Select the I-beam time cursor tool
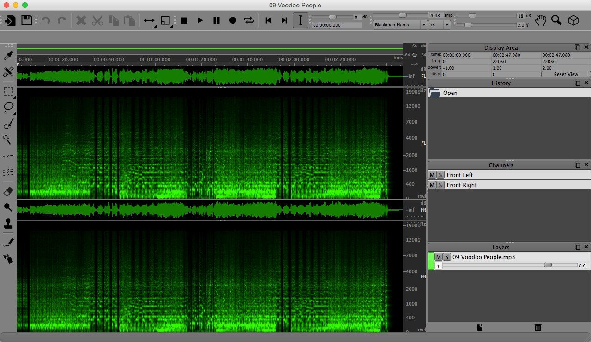Viewport: 591px width, 342px height. [301, 20]
